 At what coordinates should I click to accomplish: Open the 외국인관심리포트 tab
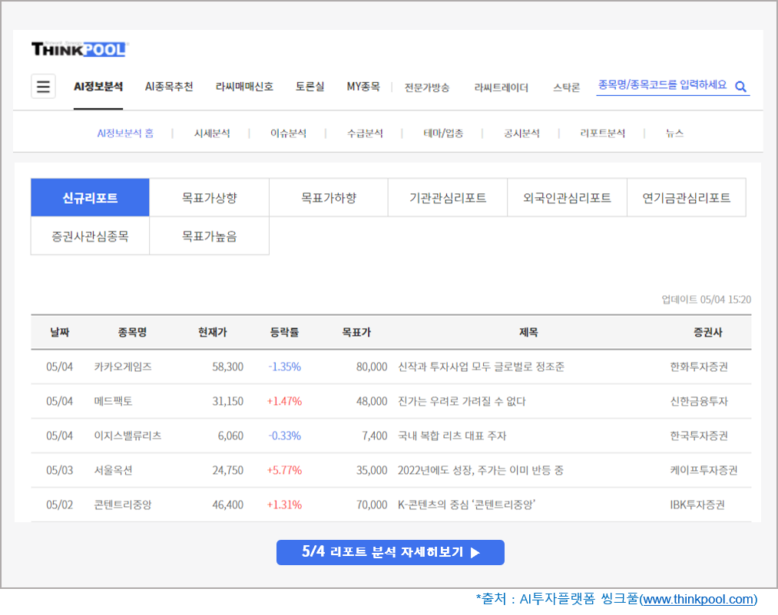(567, 197)
